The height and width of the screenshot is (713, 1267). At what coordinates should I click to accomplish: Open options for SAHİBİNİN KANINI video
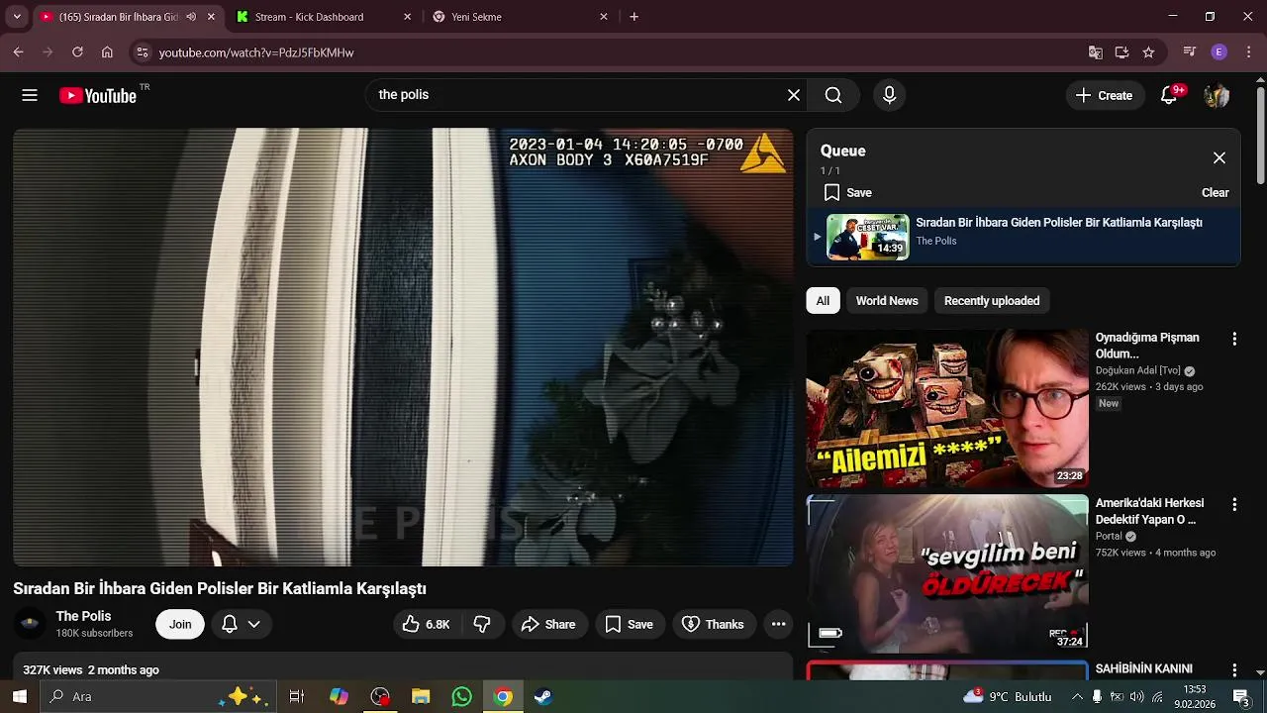[x=1234, y=670]
